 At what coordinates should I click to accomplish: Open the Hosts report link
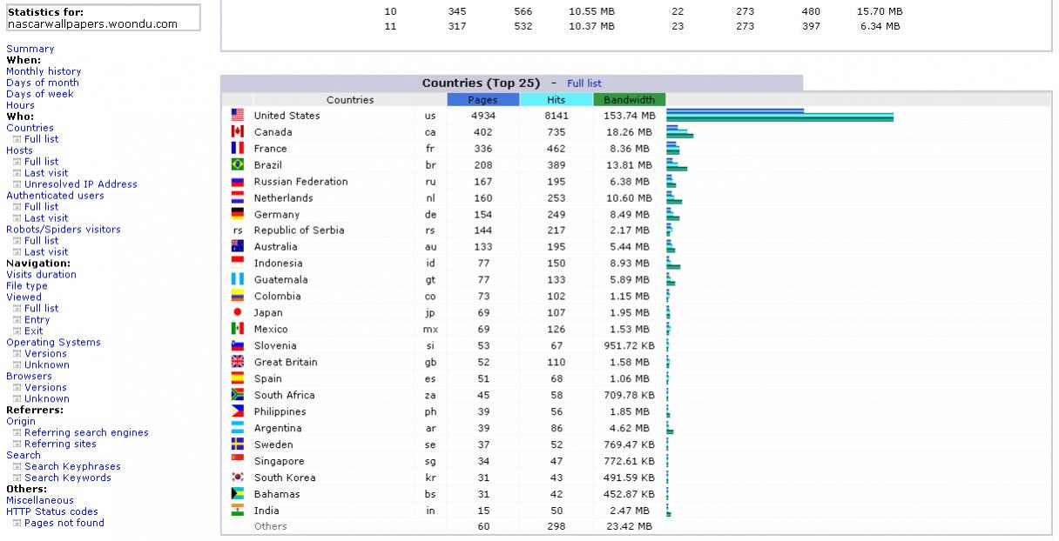(x=19, y=150)
